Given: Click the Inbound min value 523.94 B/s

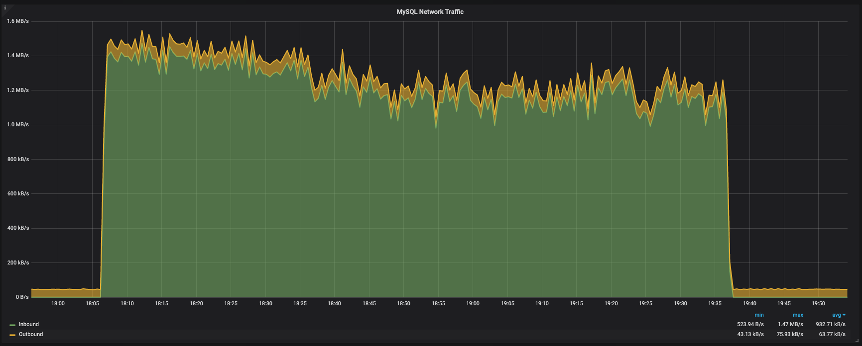Looking at the screenshot, I should click(750, 325).
